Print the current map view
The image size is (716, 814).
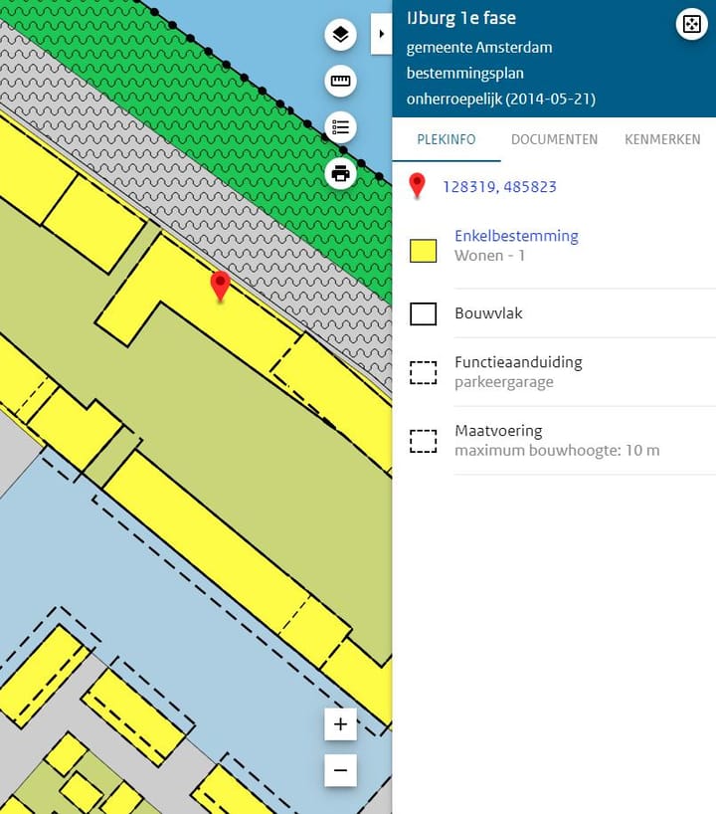(x=341, y=174)
